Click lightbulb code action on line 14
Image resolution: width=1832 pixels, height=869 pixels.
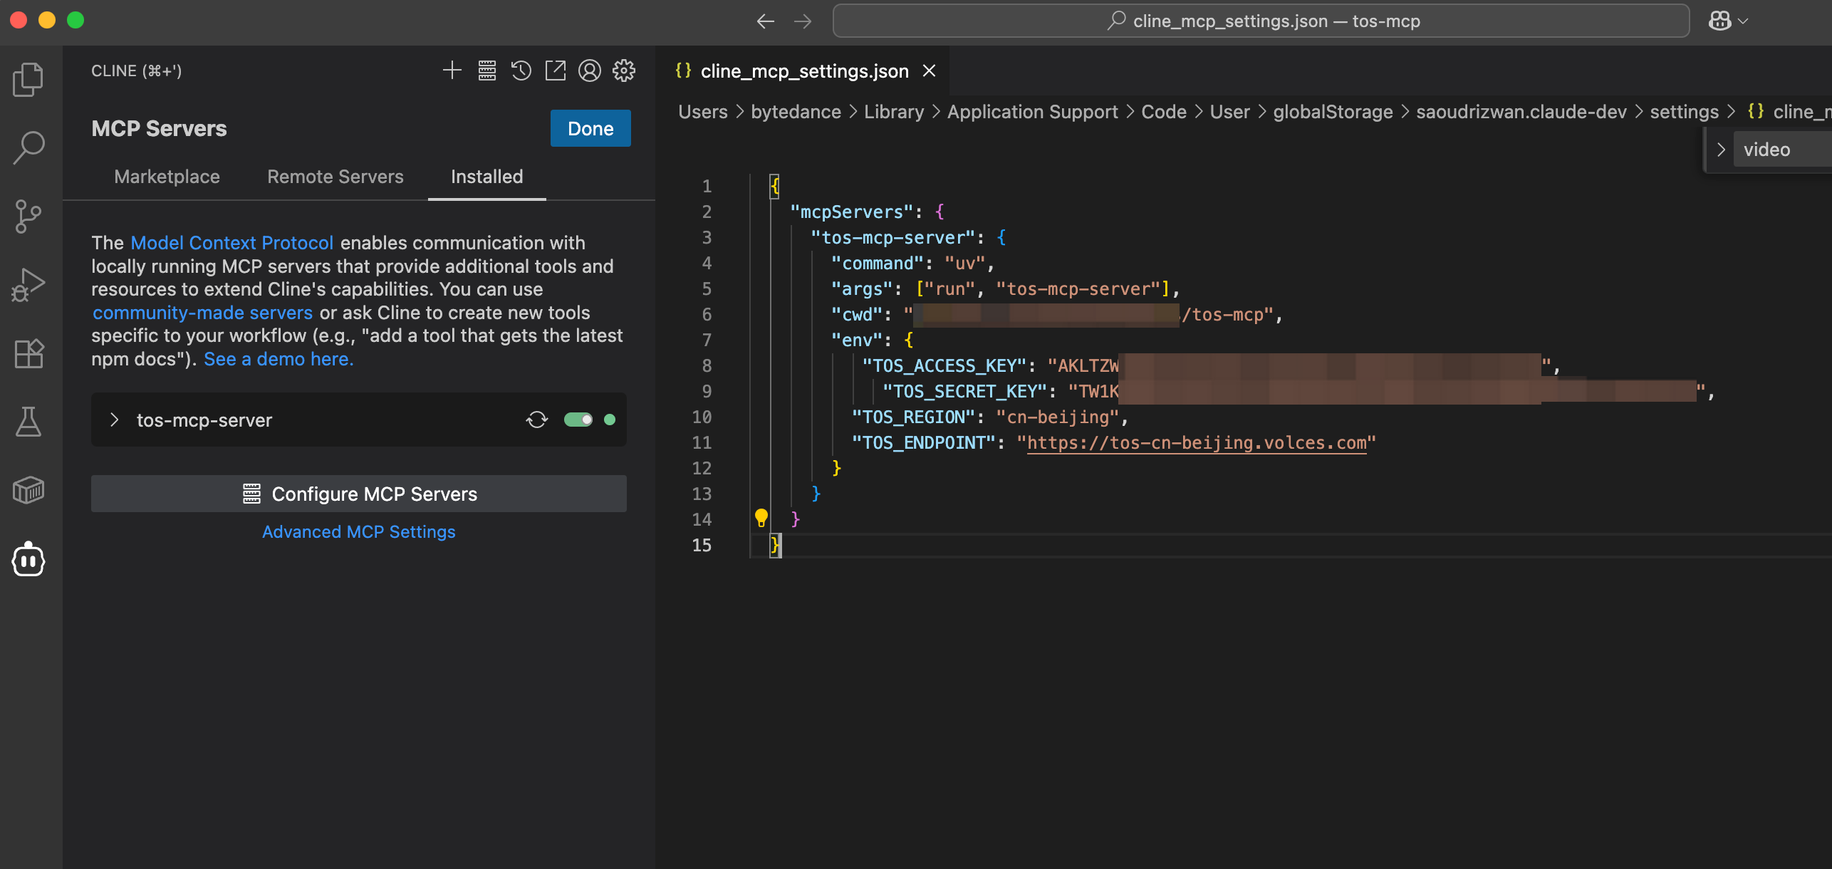[761, 518]
